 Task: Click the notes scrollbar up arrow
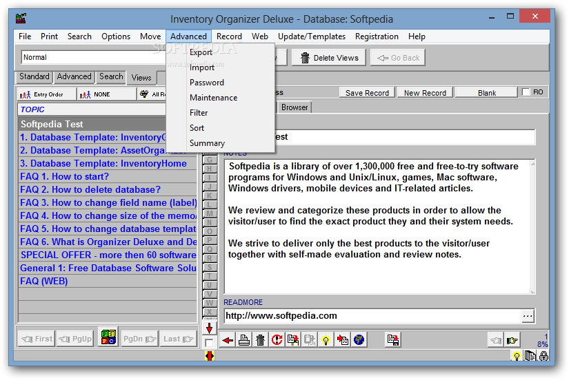(x=532, y=164)
